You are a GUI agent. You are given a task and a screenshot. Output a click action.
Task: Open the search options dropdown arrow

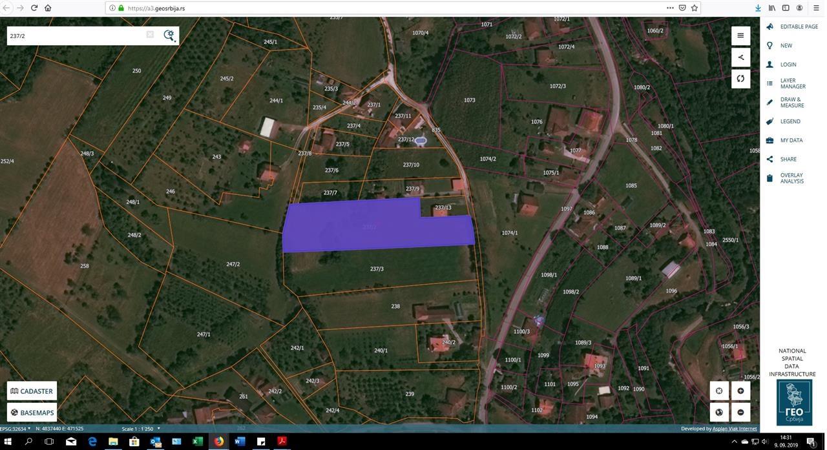175,40
